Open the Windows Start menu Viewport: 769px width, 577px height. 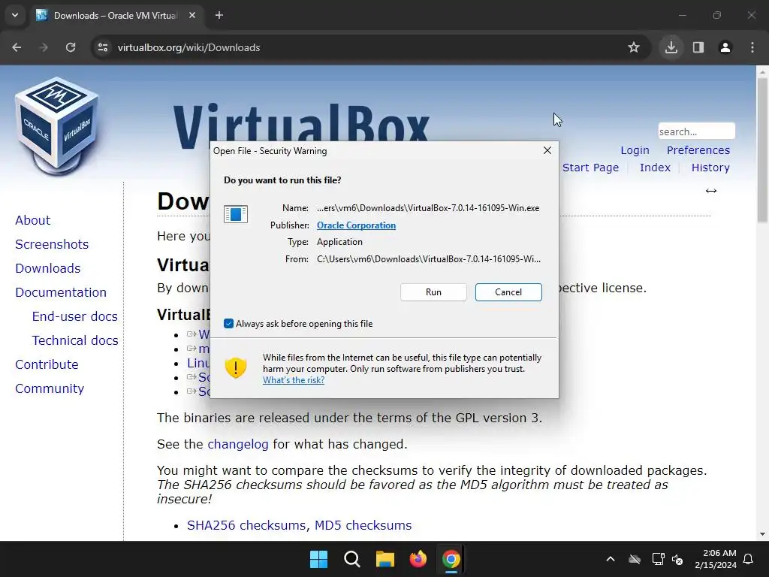tap(318, 559)
